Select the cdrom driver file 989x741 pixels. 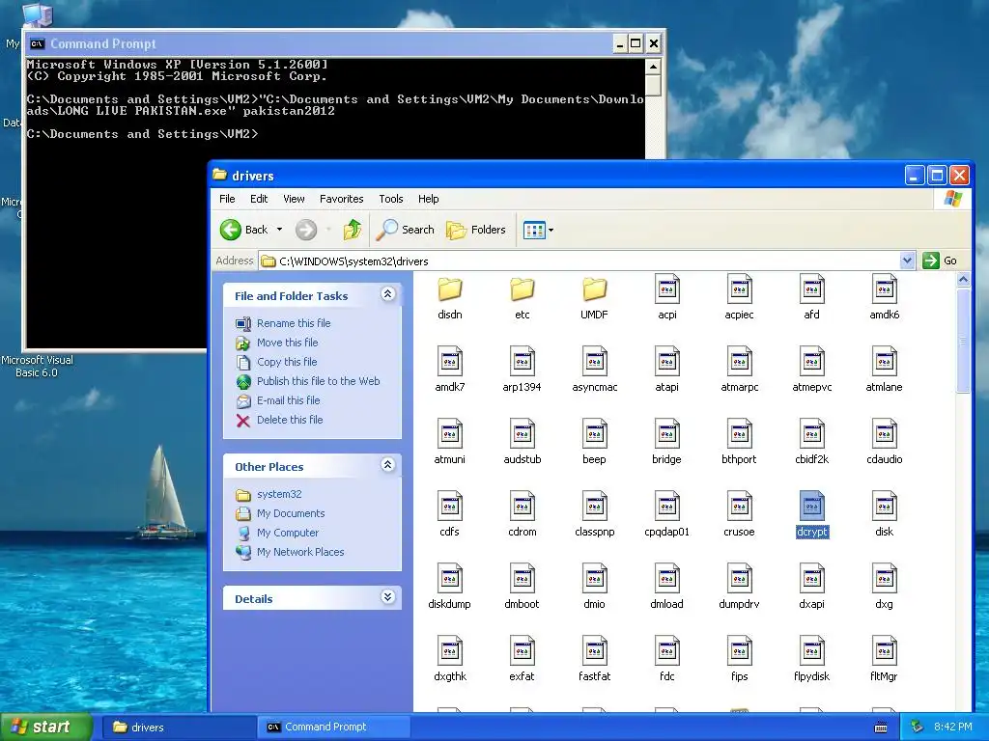tap(523, 506)
